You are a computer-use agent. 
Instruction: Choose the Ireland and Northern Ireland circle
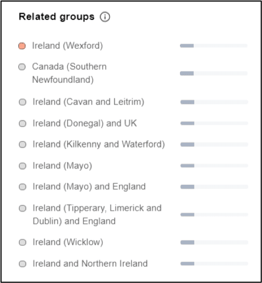point(23,264)
